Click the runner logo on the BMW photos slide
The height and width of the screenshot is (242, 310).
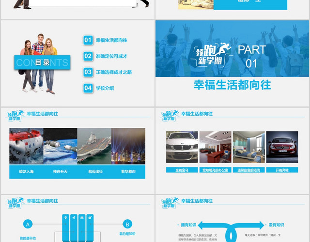tap(170, 116)
